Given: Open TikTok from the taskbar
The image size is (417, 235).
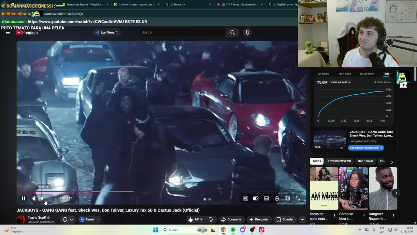Looking at the screenshot, I should pyautogui.click(x=262, y=230).
